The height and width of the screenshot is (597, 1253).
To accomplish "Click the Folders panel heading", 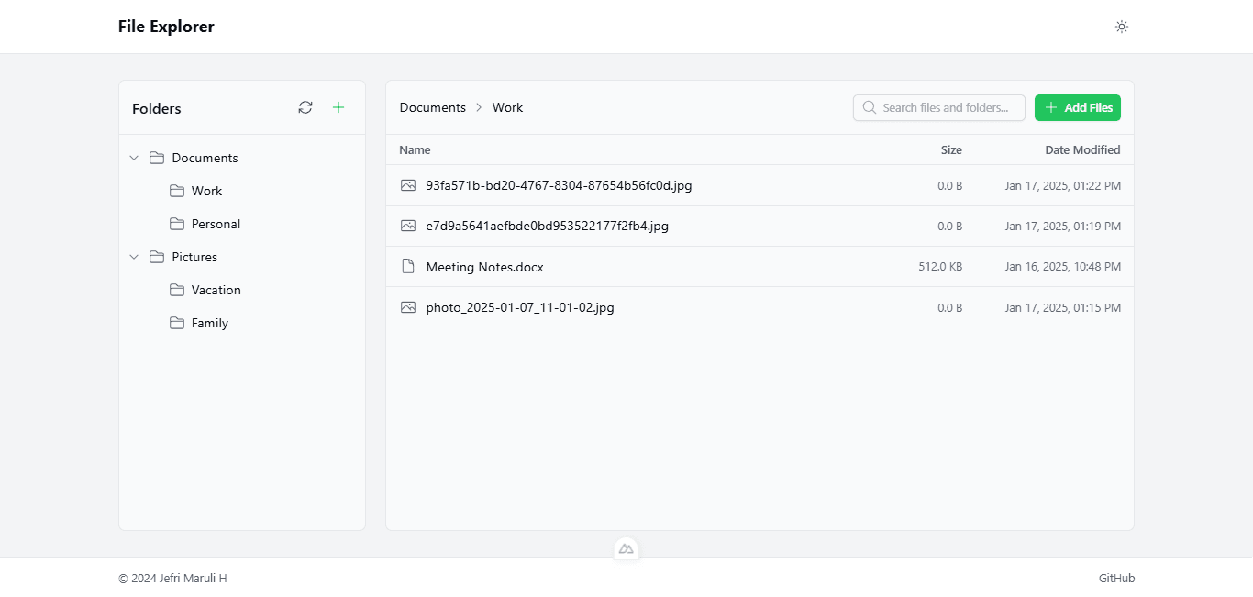I will click(x=157, y=108).
